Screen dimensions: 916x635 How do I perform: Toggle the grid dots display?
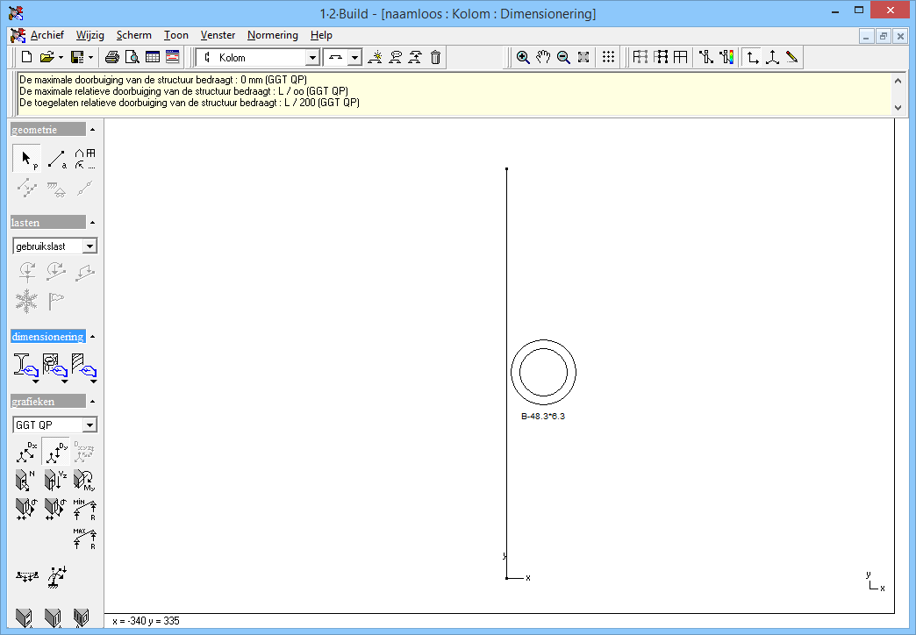pos(608,58)
